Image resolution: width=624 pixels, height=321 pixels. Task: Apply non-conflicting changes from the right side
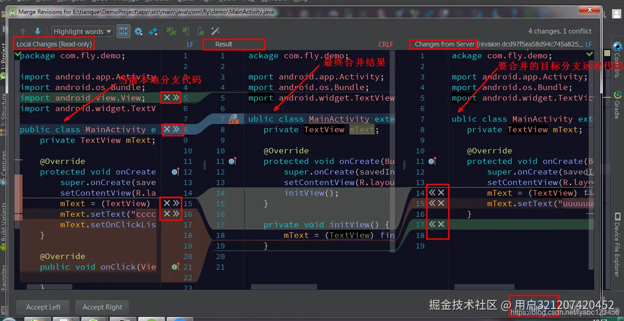click(201, 31)
